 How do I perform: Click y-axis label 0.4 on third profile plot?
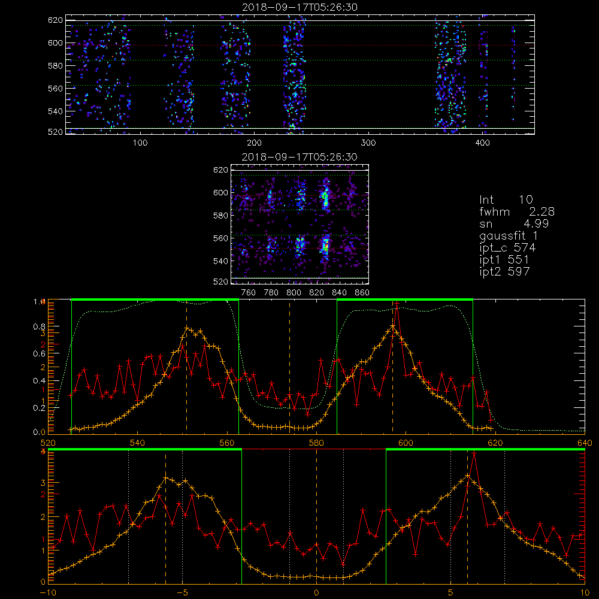coord(40,380)
